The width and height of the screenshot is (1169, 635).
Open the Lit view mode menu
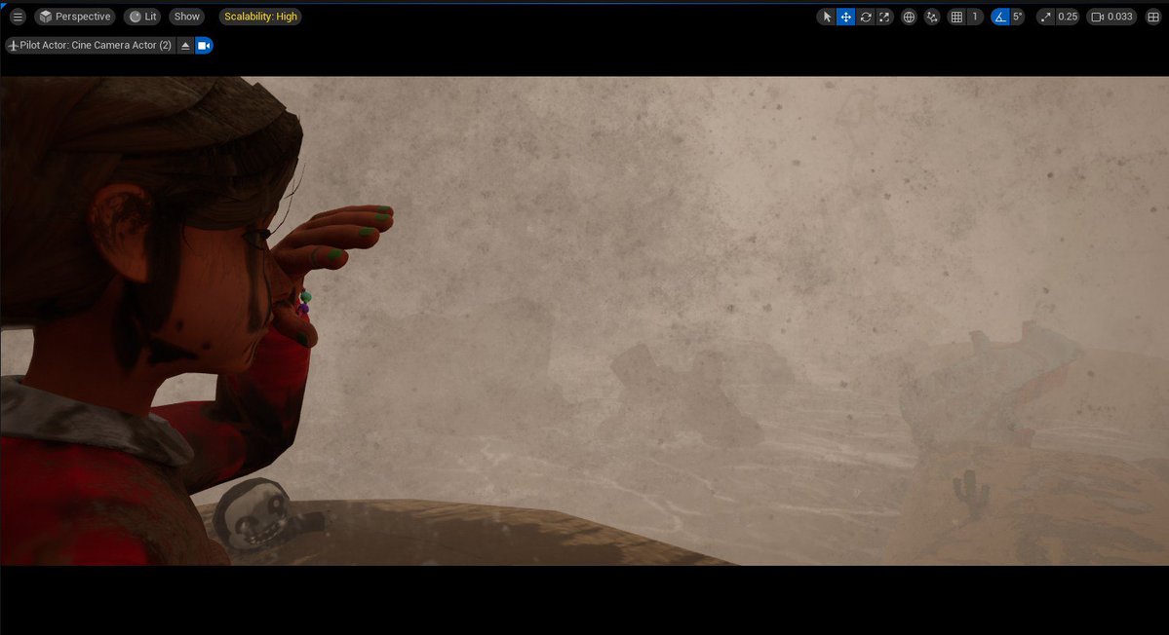[142, 17]
